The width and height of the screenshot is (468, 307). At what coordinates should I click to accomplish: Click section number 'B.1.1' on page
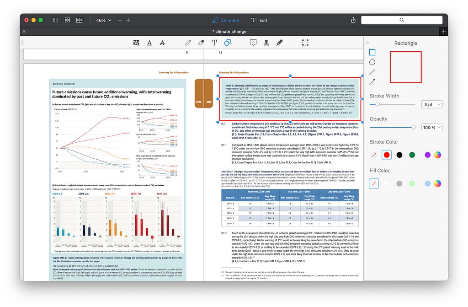click(x=224, y=145)
